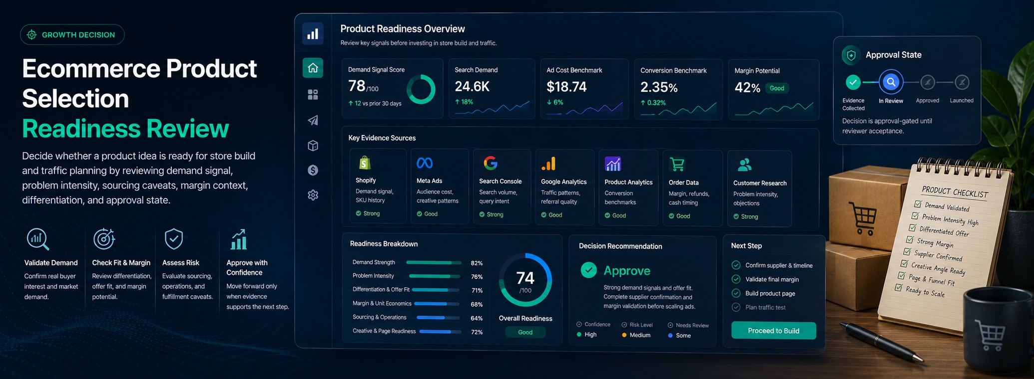
Task: Click the green Approve checkmark icon
Action: click(589, 270)
